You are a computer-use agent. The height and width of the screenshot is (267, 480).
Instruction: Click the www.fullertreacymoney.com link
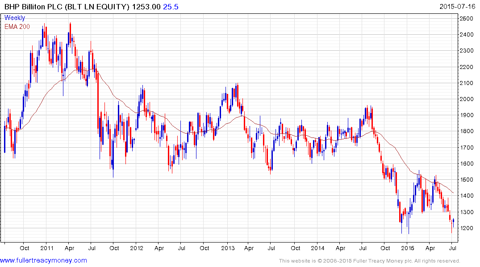44,260
